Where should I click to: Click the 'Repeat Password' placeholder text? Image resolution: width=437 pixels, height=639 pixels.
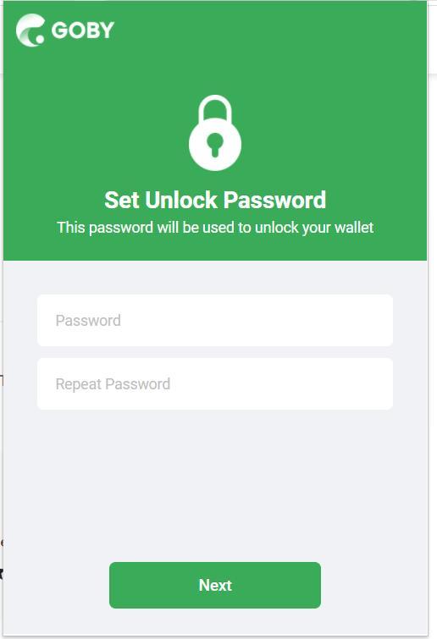[x=113, y=384]
